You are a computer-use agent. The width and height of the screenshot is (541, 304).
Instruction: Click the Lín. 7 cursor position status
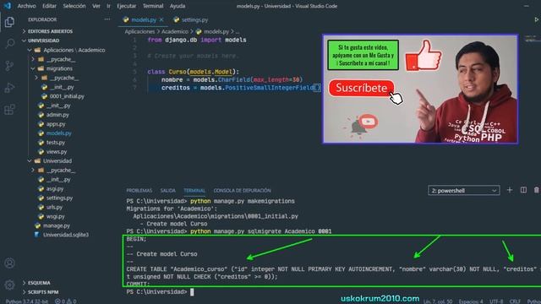pyautogui.click(x=438, y=301)
